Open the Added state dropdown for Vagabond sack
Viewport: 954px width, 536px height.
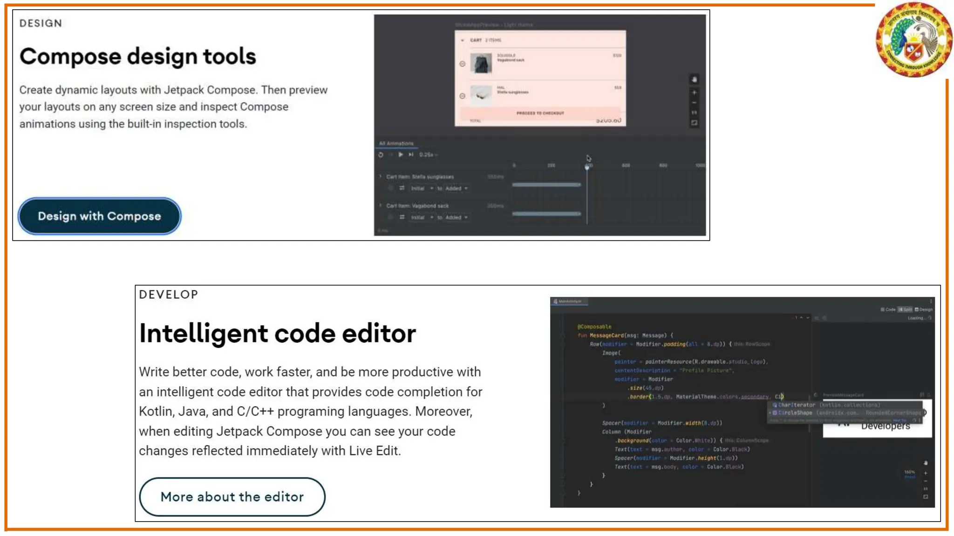(x=456, y=217)
